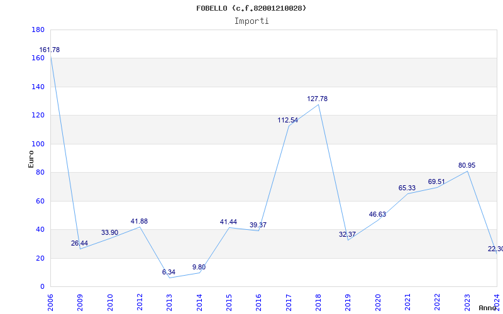Click the 41.88 data label
Viewport: 503px width, 314px height.
coord(139,222)
